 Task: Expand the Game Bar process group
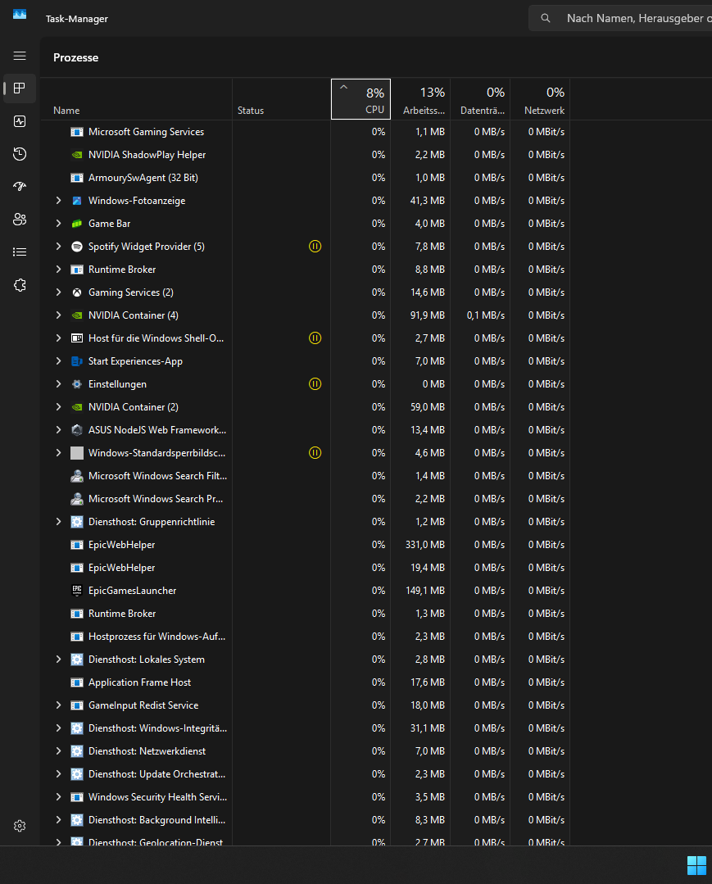(x=59, y=224)
